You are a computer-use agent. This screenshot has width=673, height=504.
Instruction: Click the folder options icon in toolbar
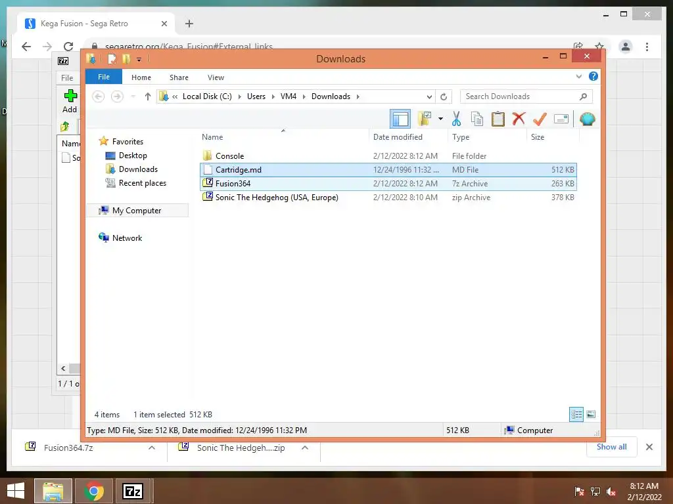(425, 119)
